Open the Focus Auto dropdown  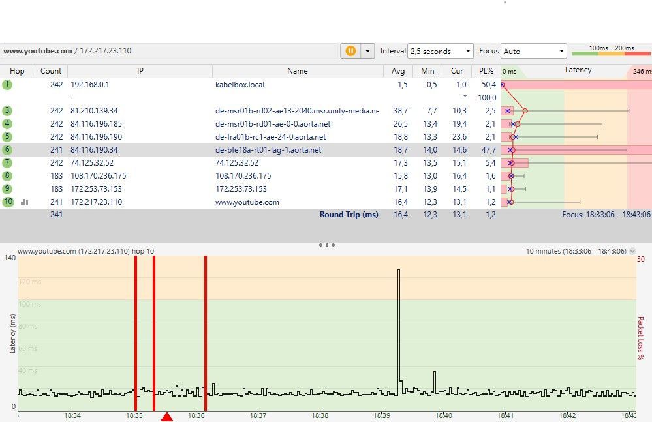coord(533,51)
